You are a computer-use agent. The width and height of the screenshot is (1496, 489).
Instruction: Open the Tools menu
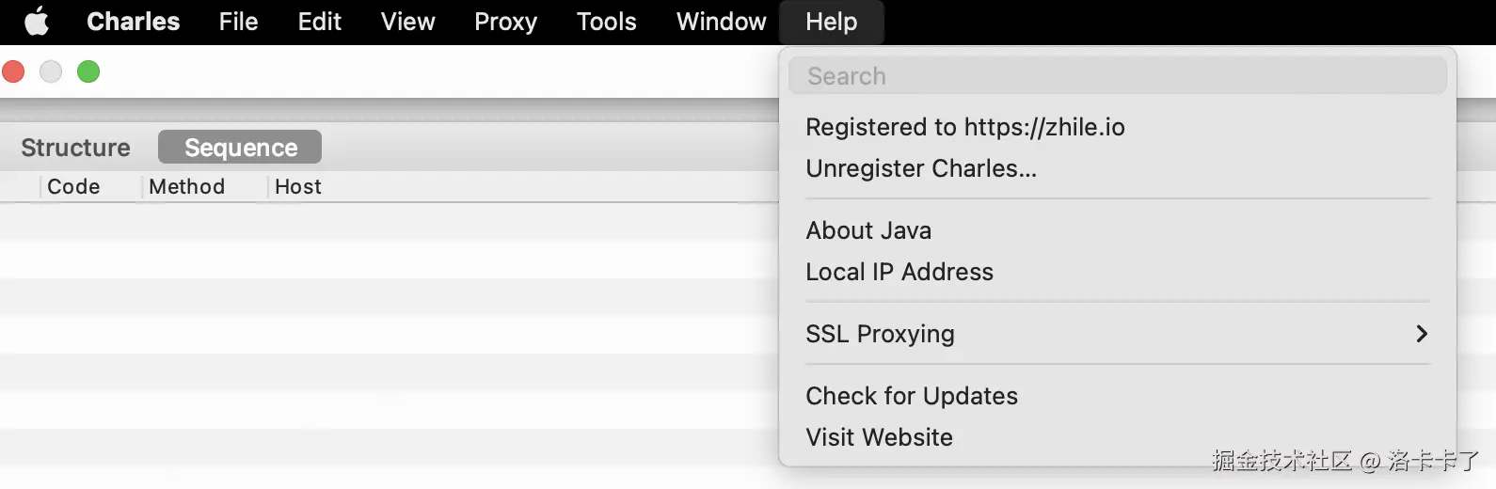tap(606, 22)
